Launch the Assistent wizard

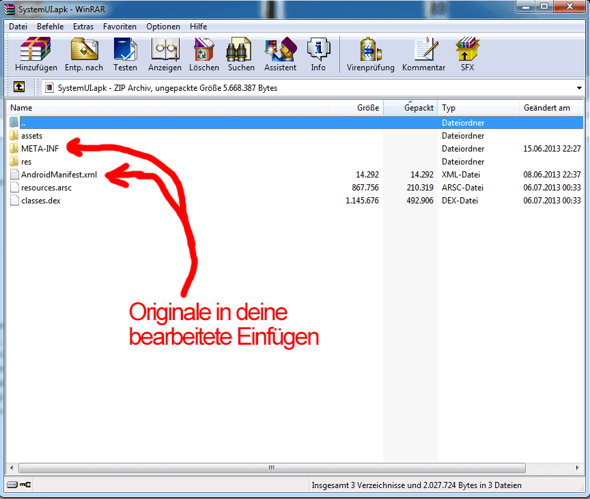(x=281, y=49)
